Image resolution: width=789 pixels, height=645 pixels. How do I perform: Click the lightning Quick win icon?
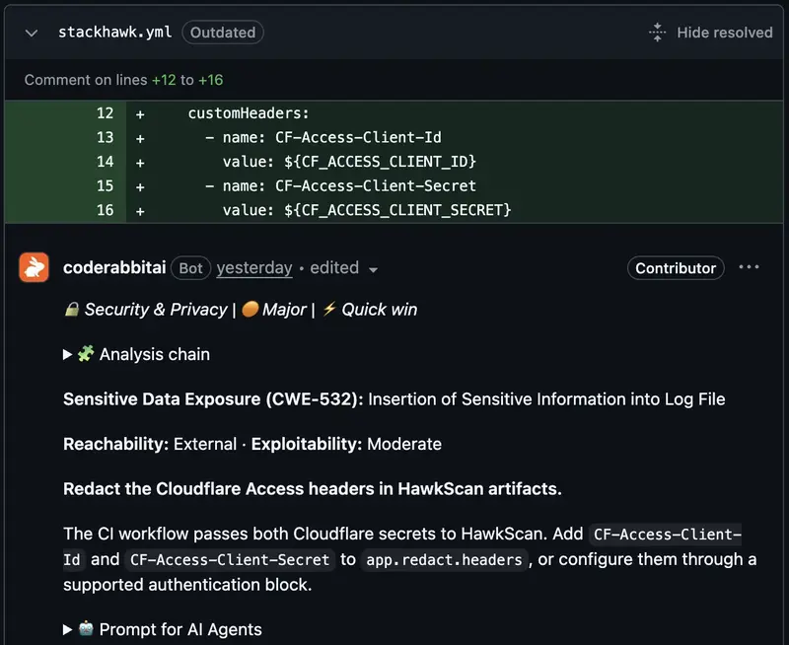click(329, 309)
